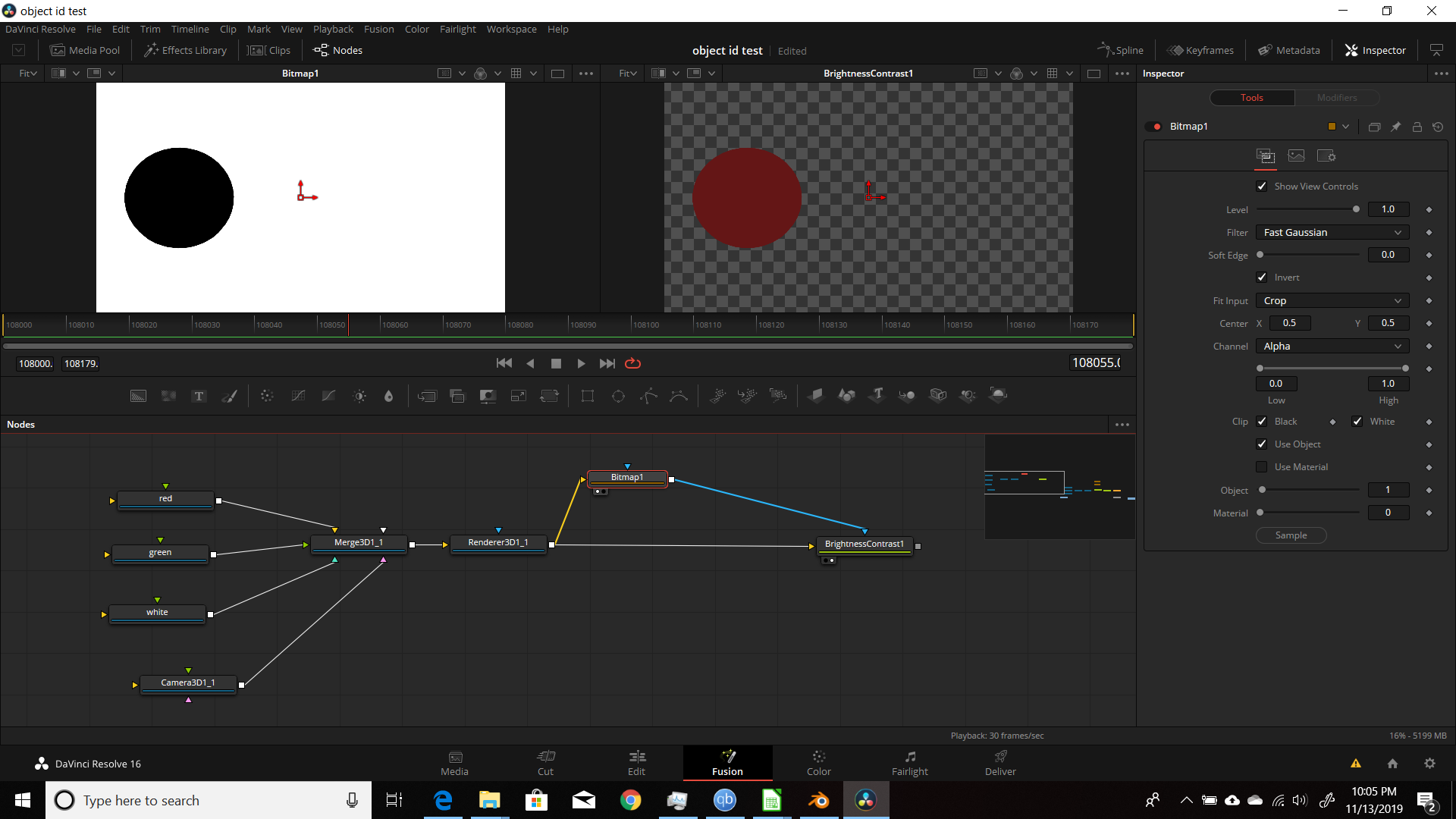Open the Filter dropdown (Fast Gaussian)
Image resolution: width=1456 pixels, height=819 pixels.
1332,232
